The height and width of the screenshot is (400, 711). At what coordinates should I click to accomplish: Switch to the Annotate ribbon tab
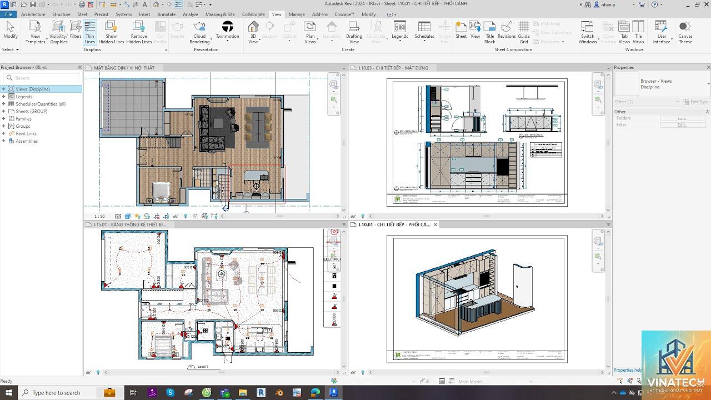point(167,14)
